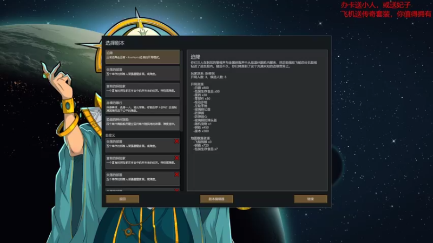433x243 pixels.
Task: Select the 迫降 crashlanded scenario
Action: (142, 57)
